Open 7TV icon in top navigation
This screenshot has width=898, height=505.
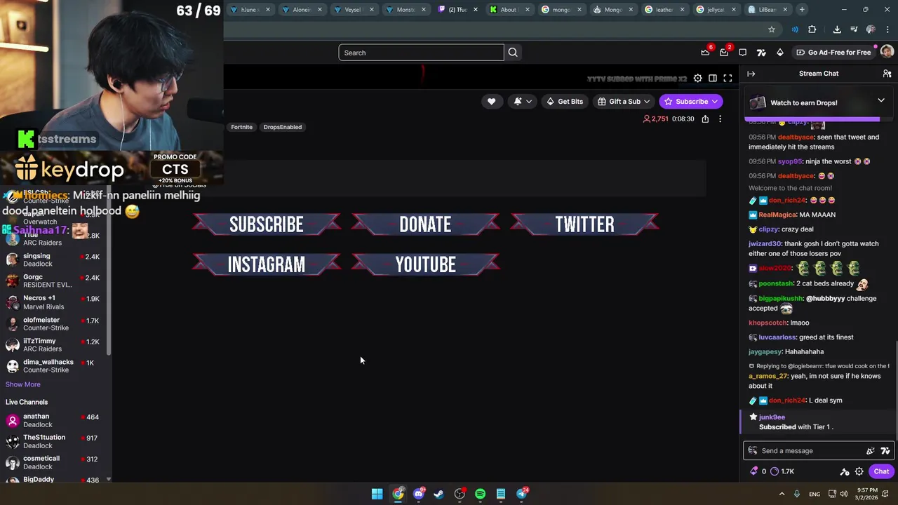(x=761, y=53)
